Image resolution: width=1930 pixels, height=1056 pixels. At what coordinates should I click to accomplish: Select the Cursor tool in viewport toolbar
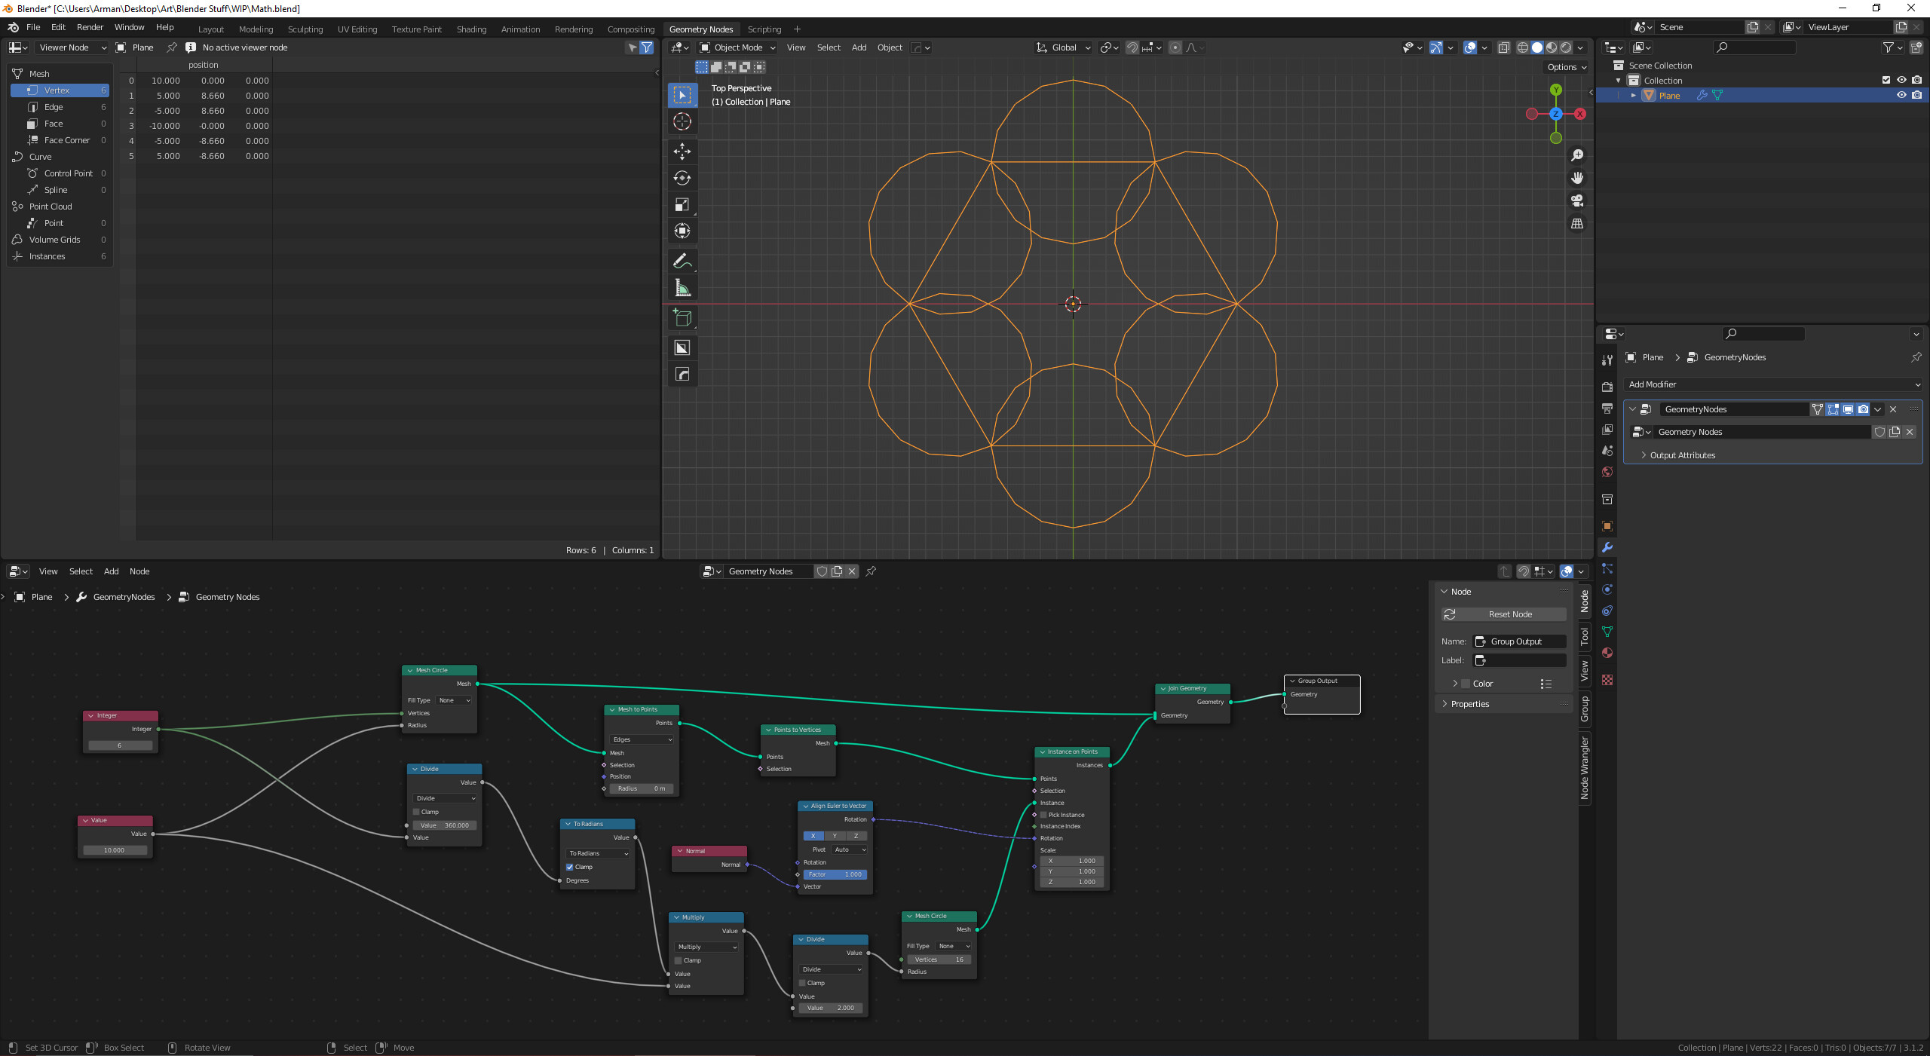point(682,121)
